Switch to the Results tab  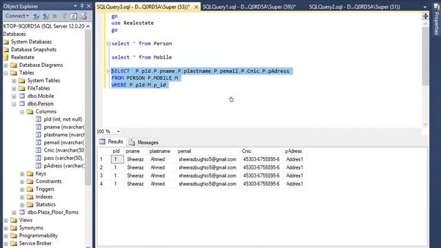(x=112, y=142)
